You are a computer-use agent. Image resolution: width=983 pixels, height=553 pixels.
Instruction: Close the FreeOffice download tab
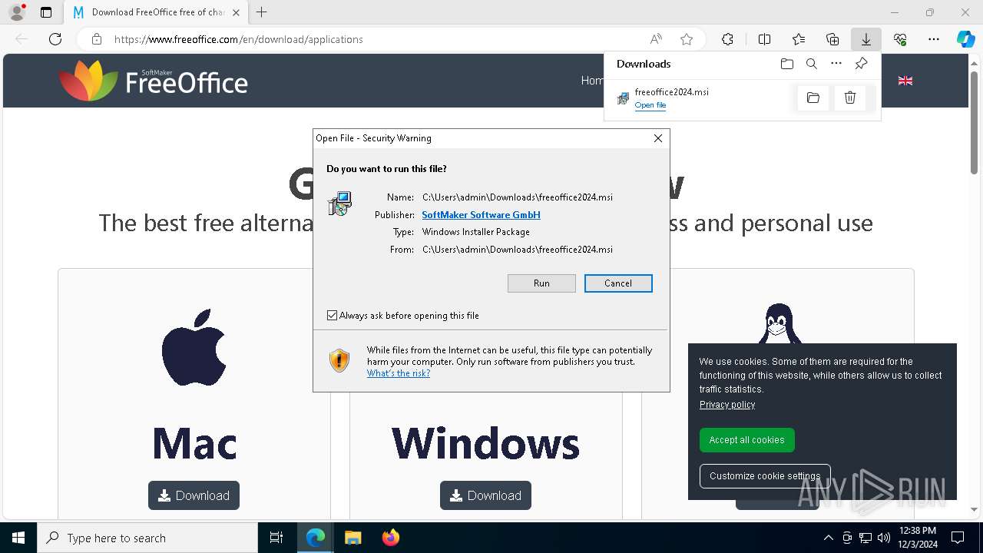pos(236,12)
